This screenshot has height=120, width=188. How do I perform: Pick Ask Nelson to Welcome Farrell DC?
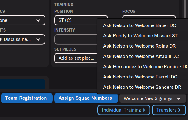[143, 77]
